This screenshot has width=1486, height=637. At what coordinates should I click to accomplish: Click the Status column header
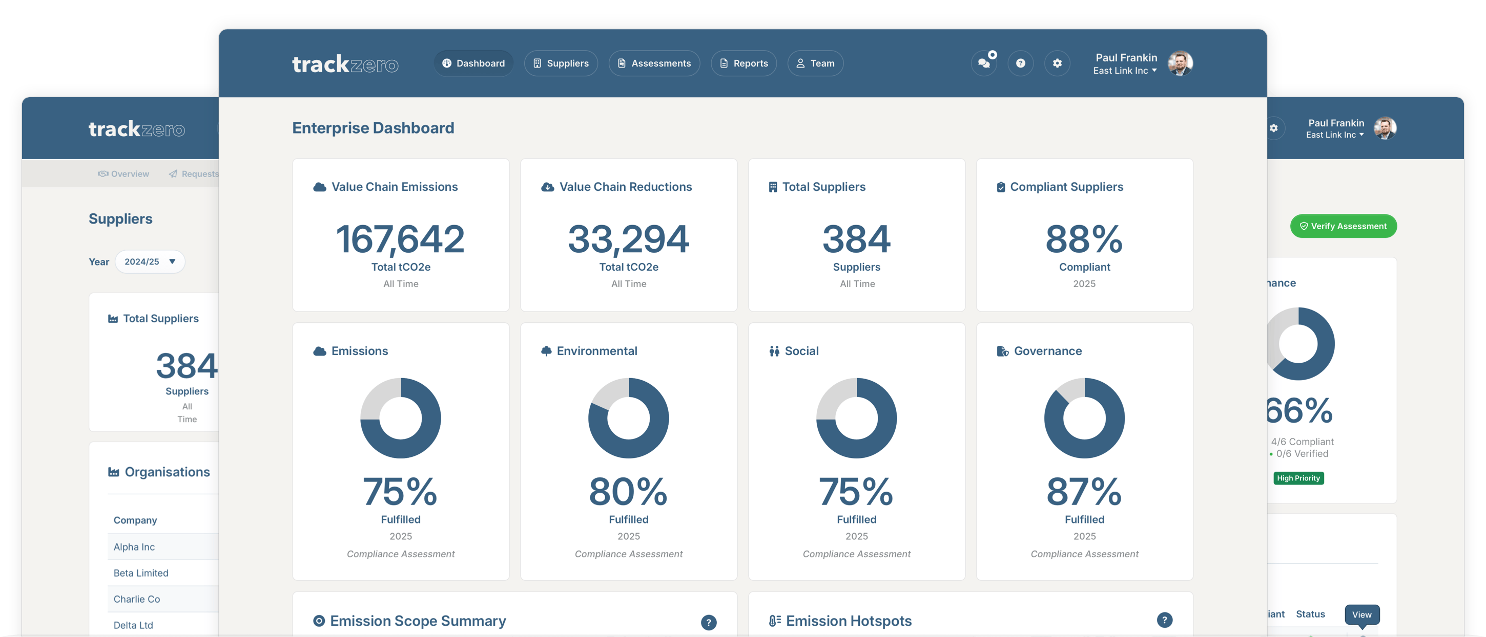tap(1310, 614)
